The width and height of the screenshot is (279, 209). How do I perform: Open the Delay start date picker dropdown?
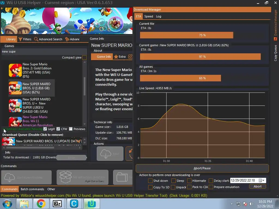(x=262, y=180)
